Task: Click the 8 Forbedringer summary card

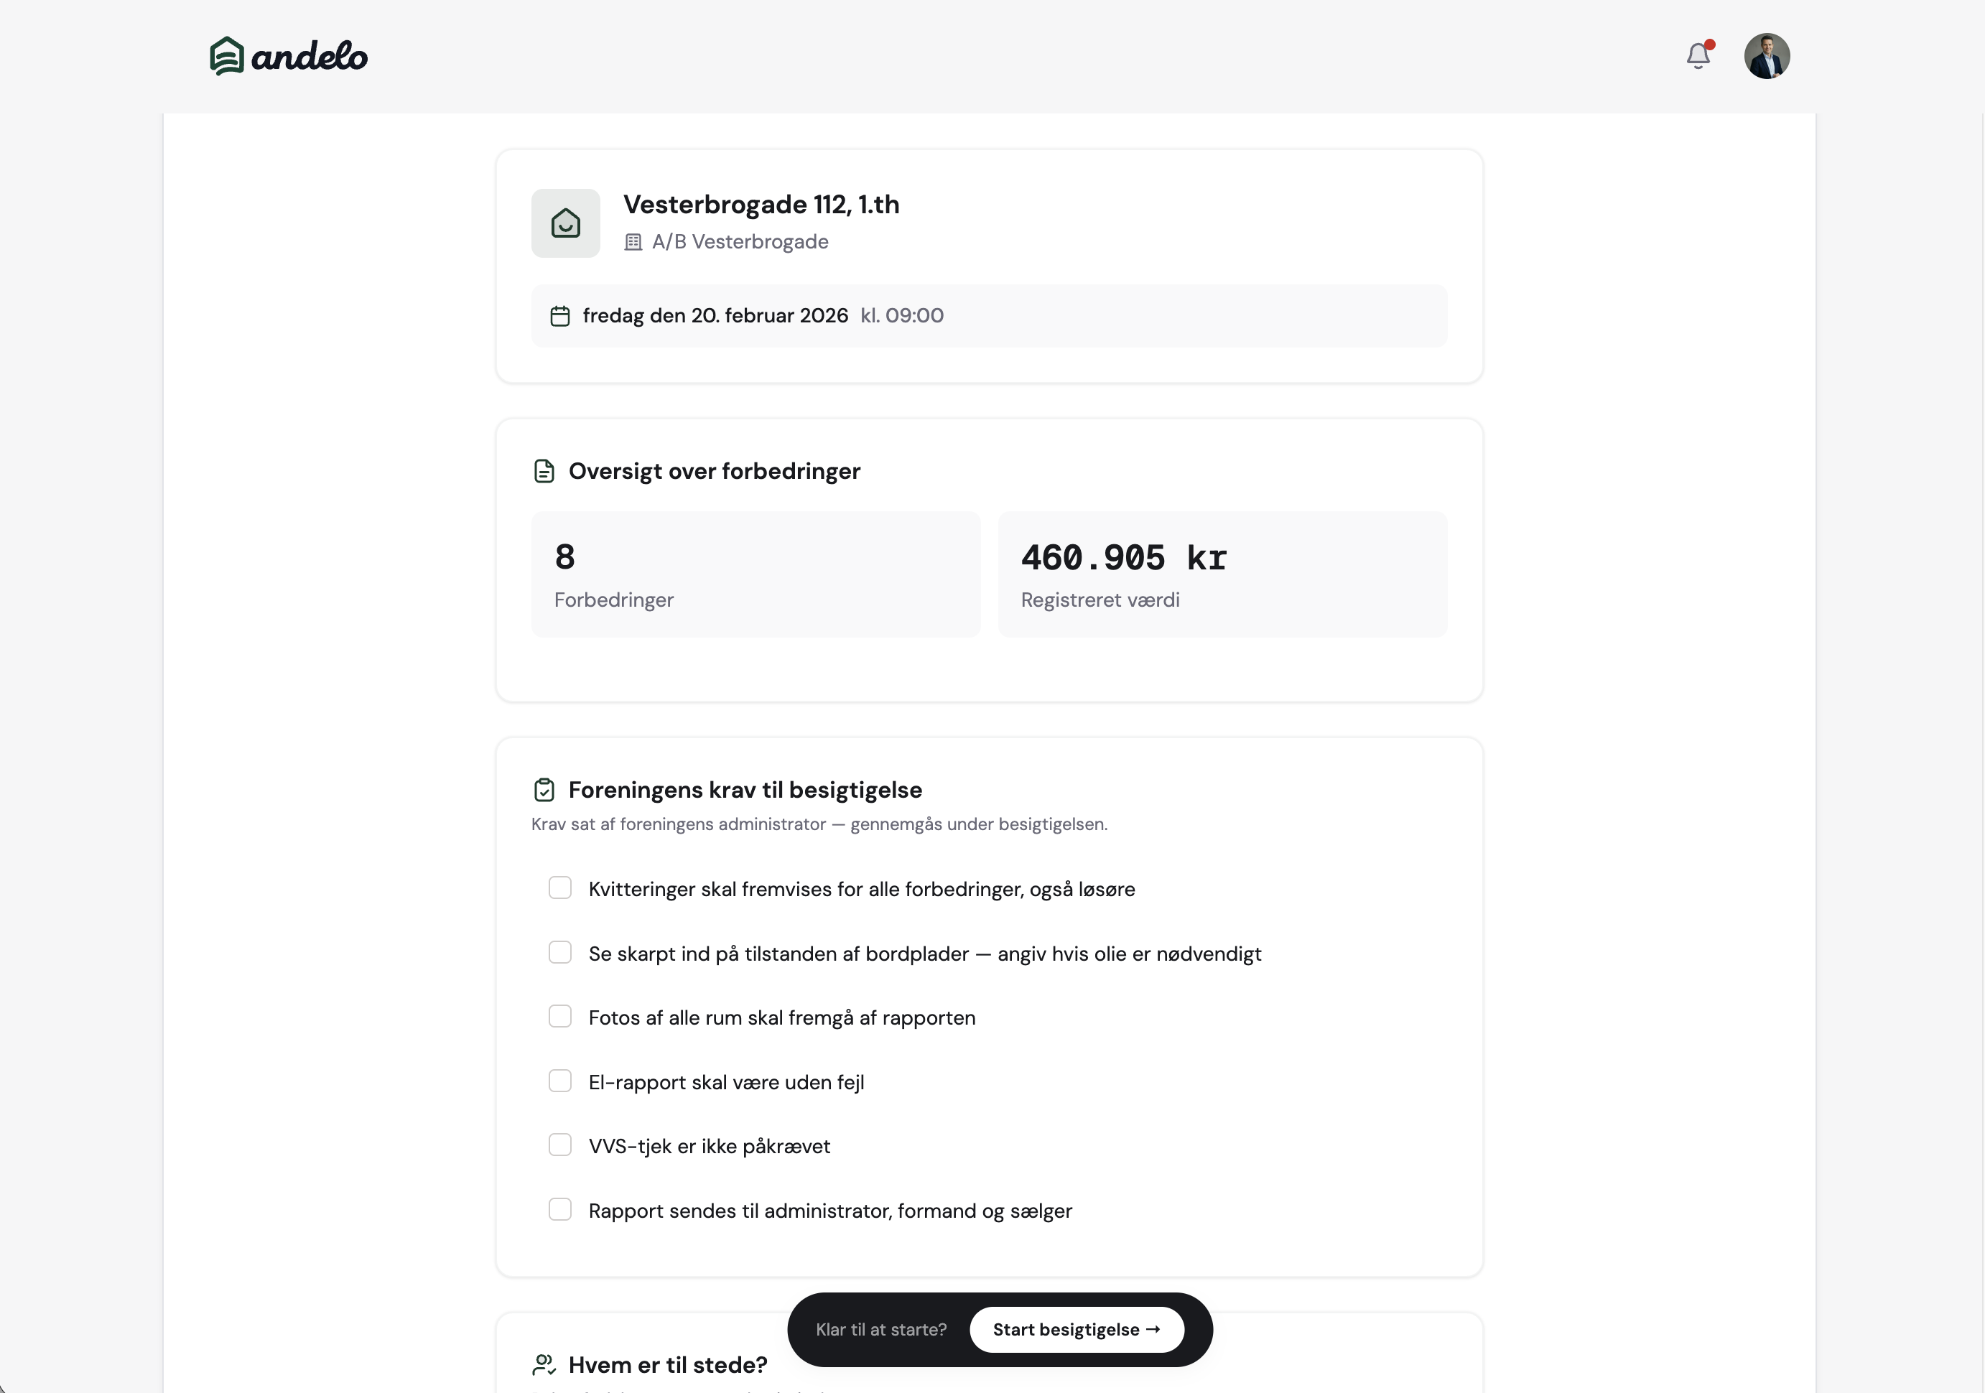Action: (x=756, y=574)
